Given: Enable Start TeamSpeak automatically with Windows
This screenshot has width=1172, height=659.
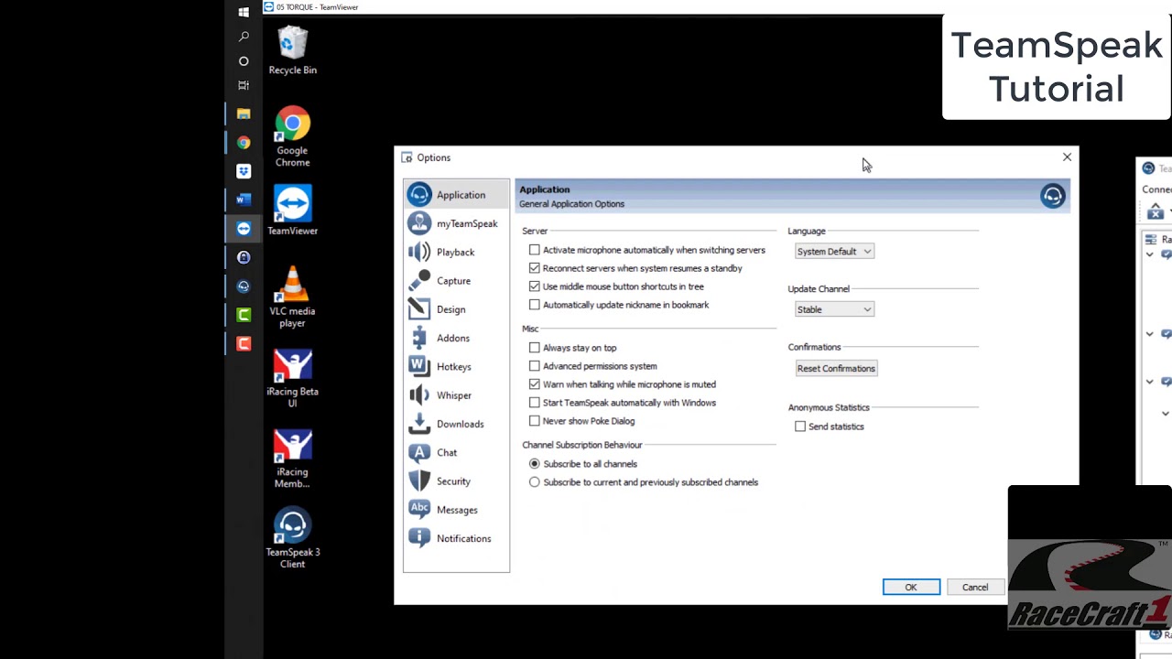Looking at the screenshot, I should click(x=535, y=403).
